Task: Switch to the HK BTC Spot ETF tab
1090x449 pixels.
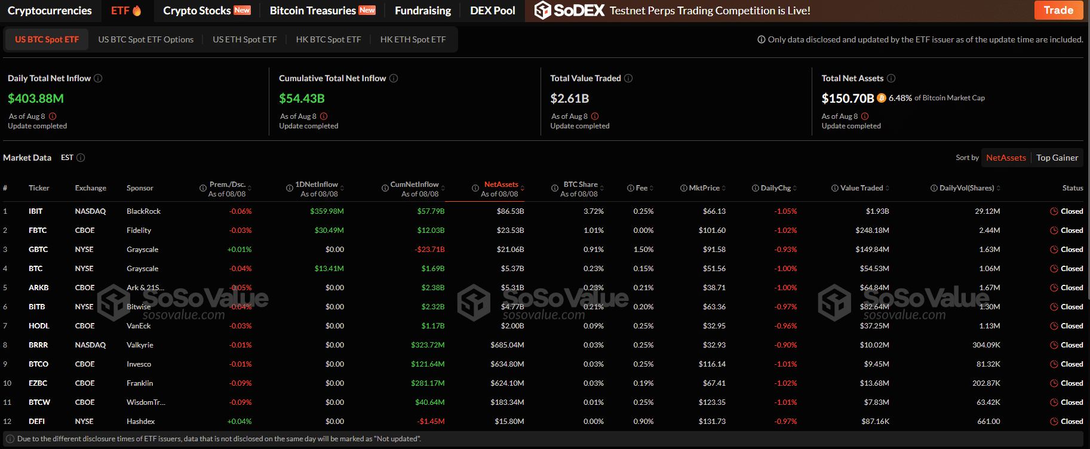Action: tap(328, 39)
